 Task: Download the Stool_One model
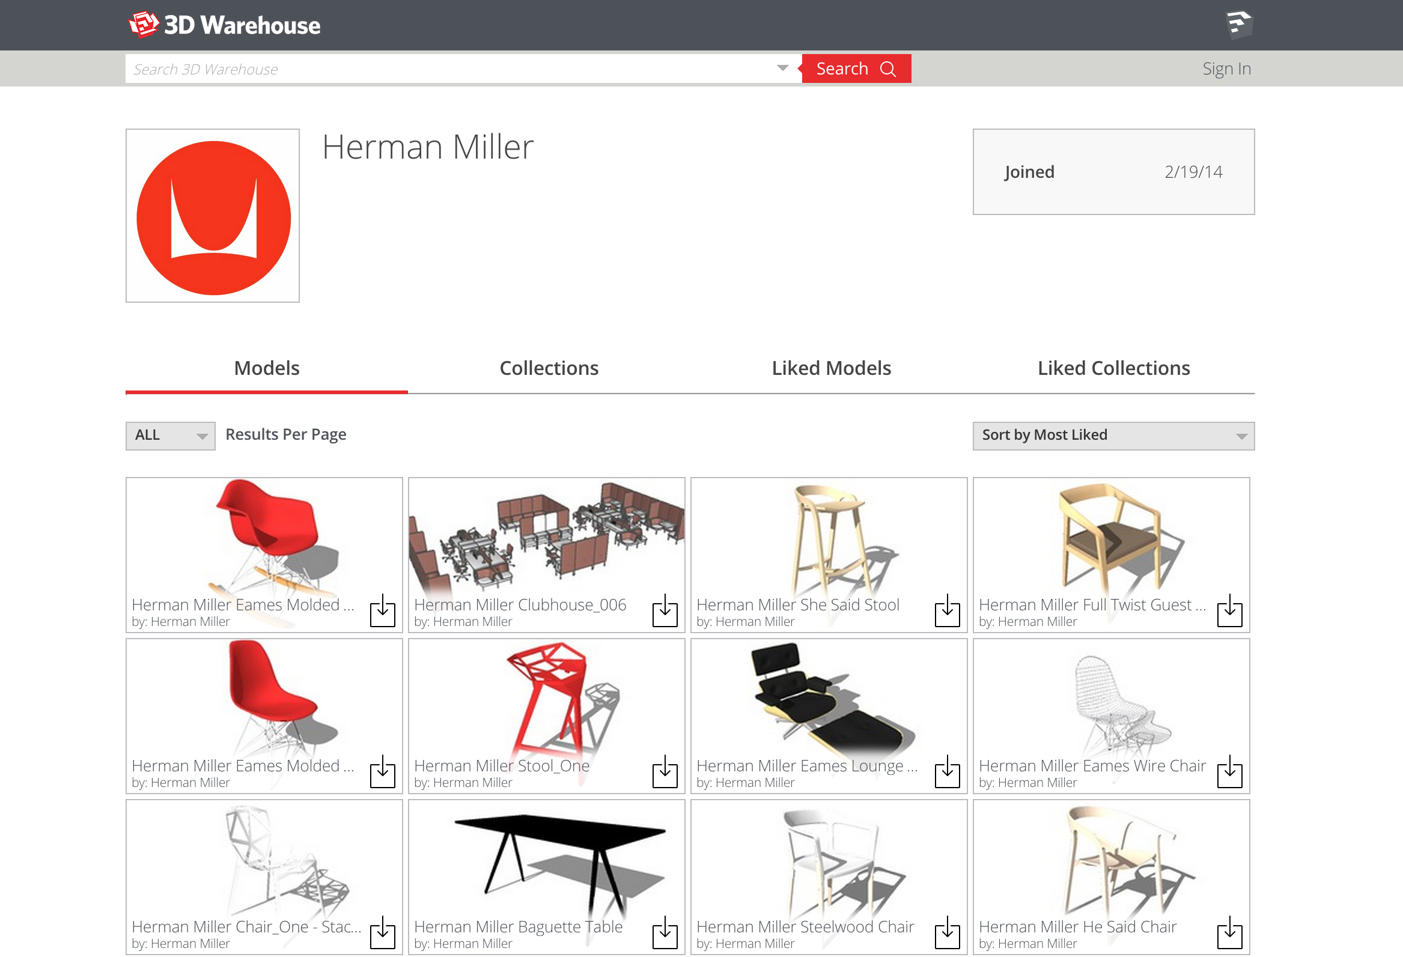coord(665,772)
